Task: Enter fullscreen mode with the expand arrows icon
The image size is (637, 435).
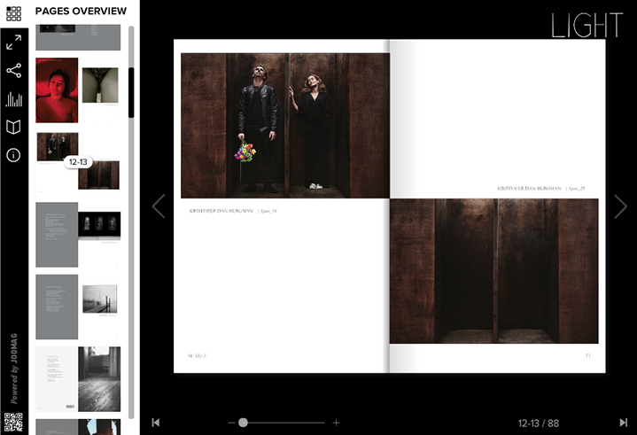Action: [13, 42]
